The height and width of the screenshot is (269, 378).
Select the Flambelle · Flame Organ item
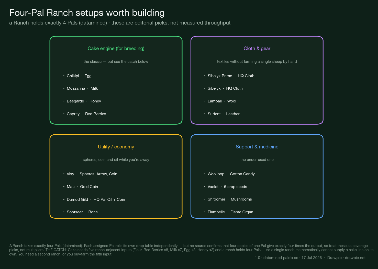tap(229, 212)
